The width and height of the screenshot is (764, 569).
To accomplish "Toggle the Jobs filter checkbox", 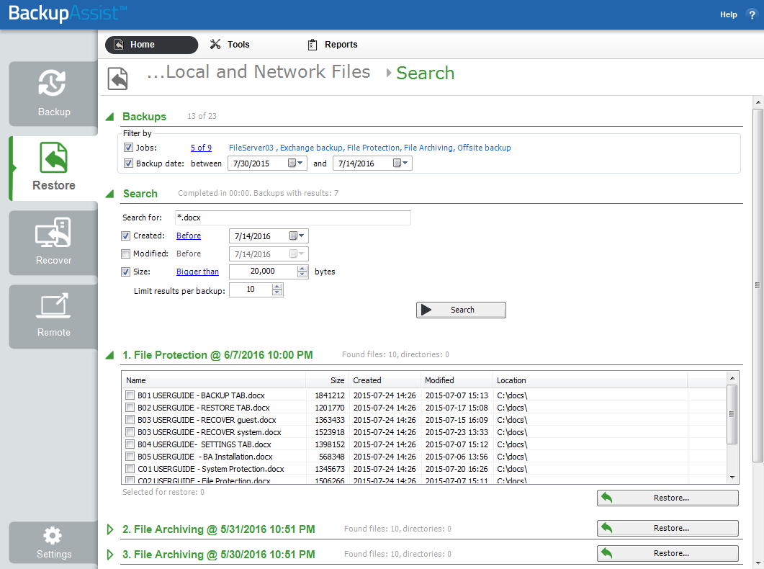I will pyautogui.click(x=128, y=147).
